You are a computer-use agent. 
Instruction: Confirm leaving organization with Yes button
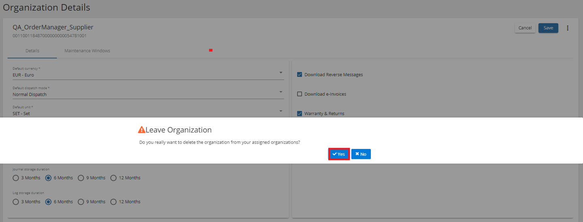point(338,154)
